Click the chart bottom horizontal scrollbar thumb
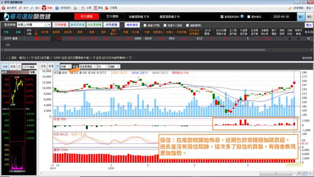This screenshot has height=177, width=314. coord(276,173)
